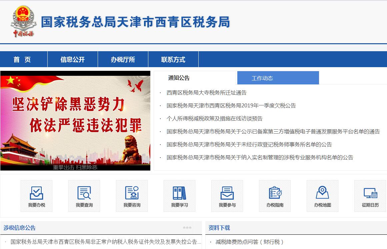Open 联系方式 navigation item
This screenshot has width=387, height=249.
pos(173,60)
